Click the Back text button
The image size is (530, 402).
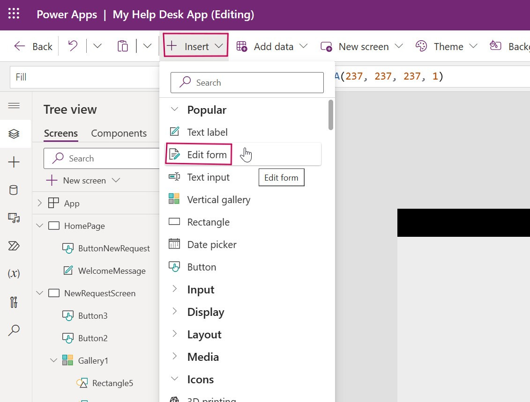pyautogui.click(x=42, y=47)
